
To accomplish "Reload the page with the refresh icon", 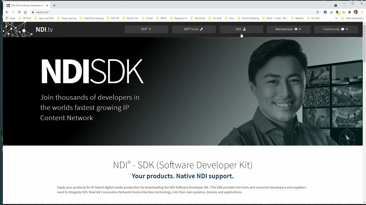I will [19, 12].
